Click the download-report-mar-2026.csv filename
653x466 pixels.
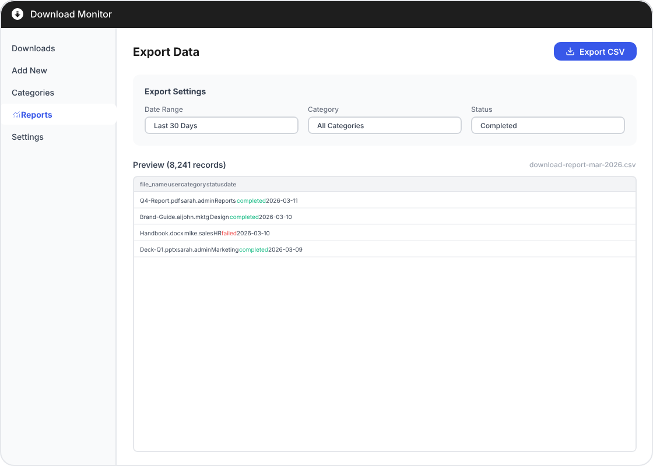pyautogui.click(x=581, y=165)
